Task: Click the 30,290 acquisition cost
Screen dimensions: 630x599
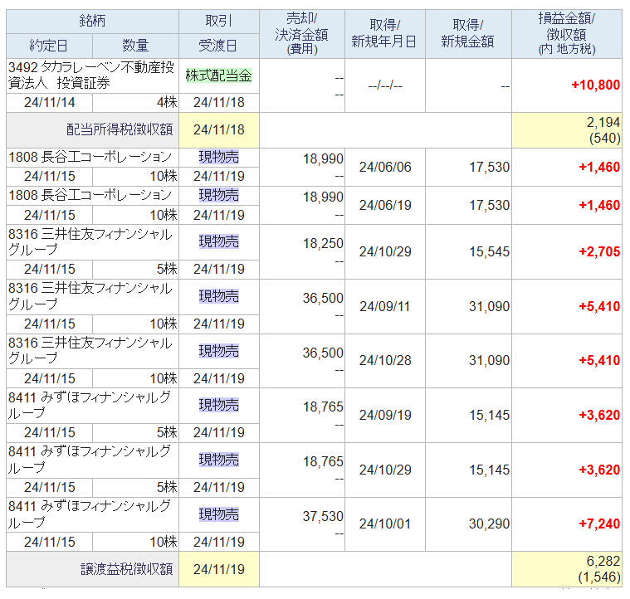Action: (x=490, y=524)
